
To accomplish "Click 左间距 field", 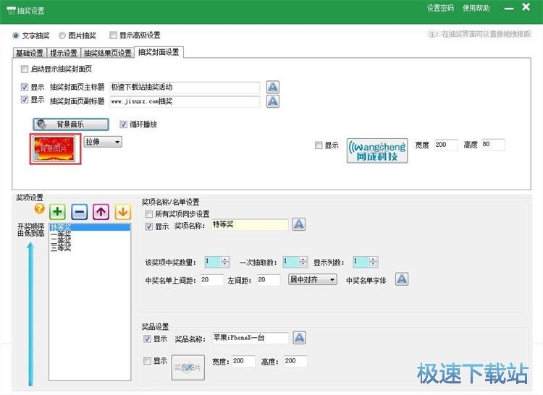I will (269, 280).
